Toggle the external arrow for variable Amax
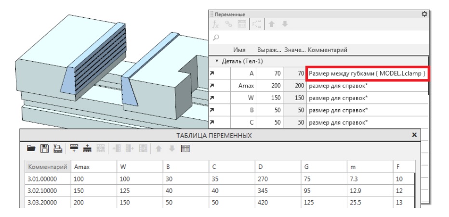The image size is (449, 217). (212, 86)
